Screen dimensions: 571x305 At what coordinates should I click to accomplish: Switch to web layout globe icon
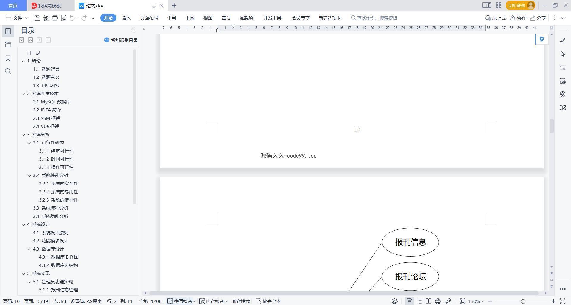point(438,301)
